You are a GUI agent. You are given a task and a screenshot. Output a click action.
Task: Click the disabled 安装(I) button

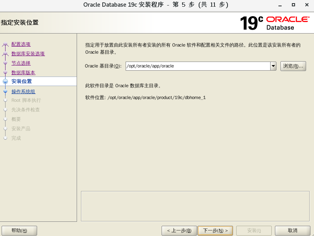[254, 230]
